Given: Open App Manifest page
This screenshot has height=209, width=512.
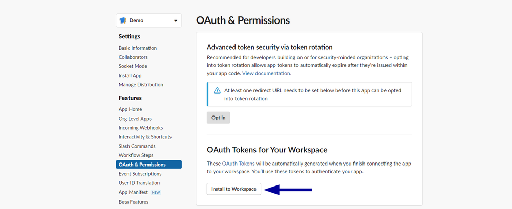Looking at the screenshot, I should [x=133, y=192].
